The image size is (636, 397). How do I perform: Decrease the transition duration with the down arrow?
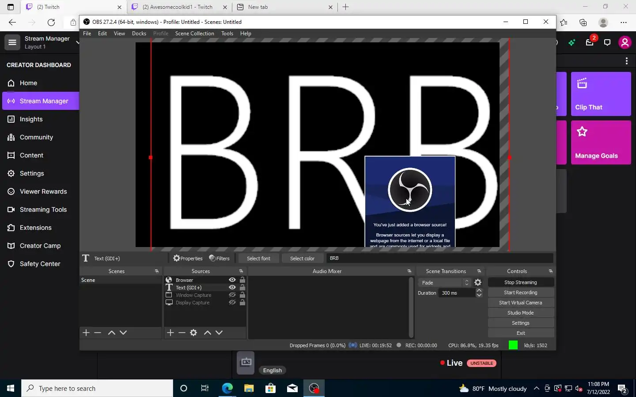point(479,295)
